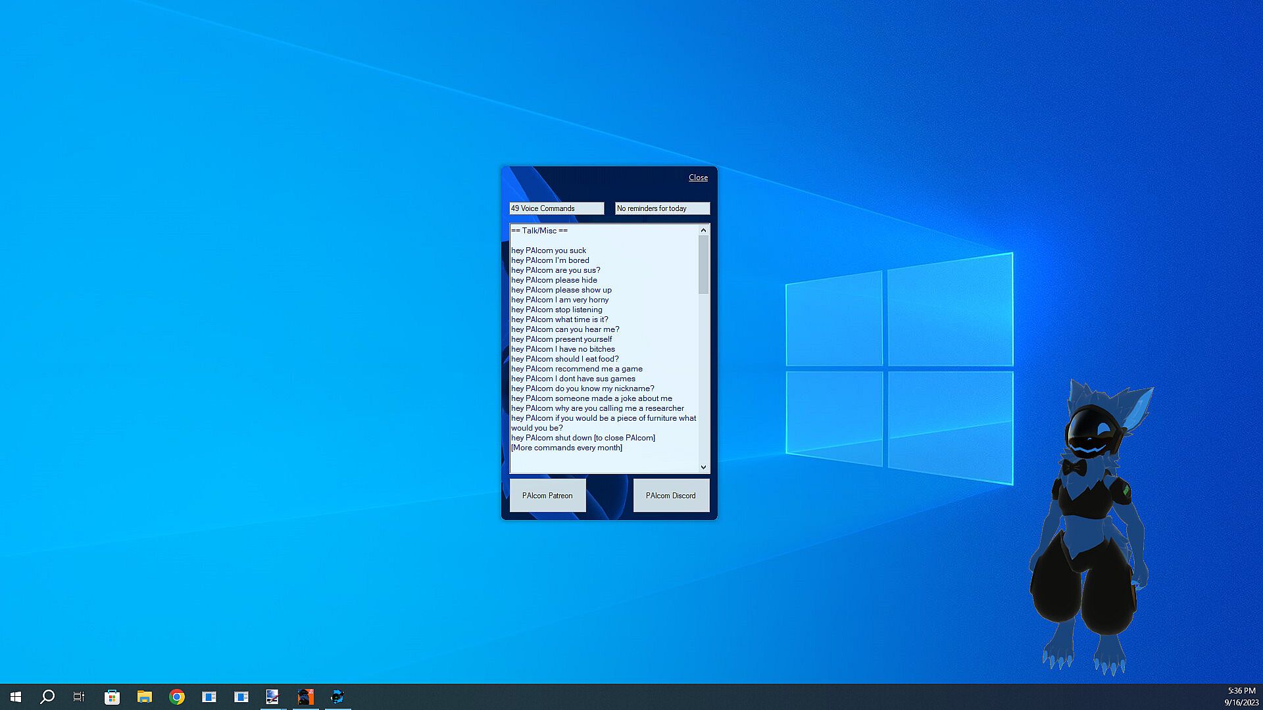The height and width of the screenshot is (710, 1263).
Task: Open File Explorer from taskbar
Action: point(144,697)
